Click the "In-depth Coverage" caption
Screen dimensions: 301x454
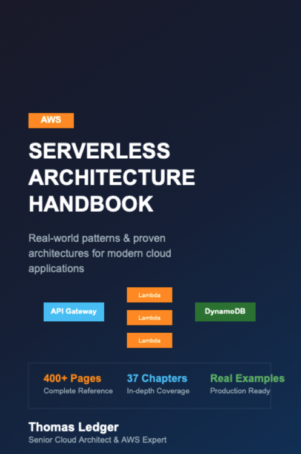click(158, 391)
